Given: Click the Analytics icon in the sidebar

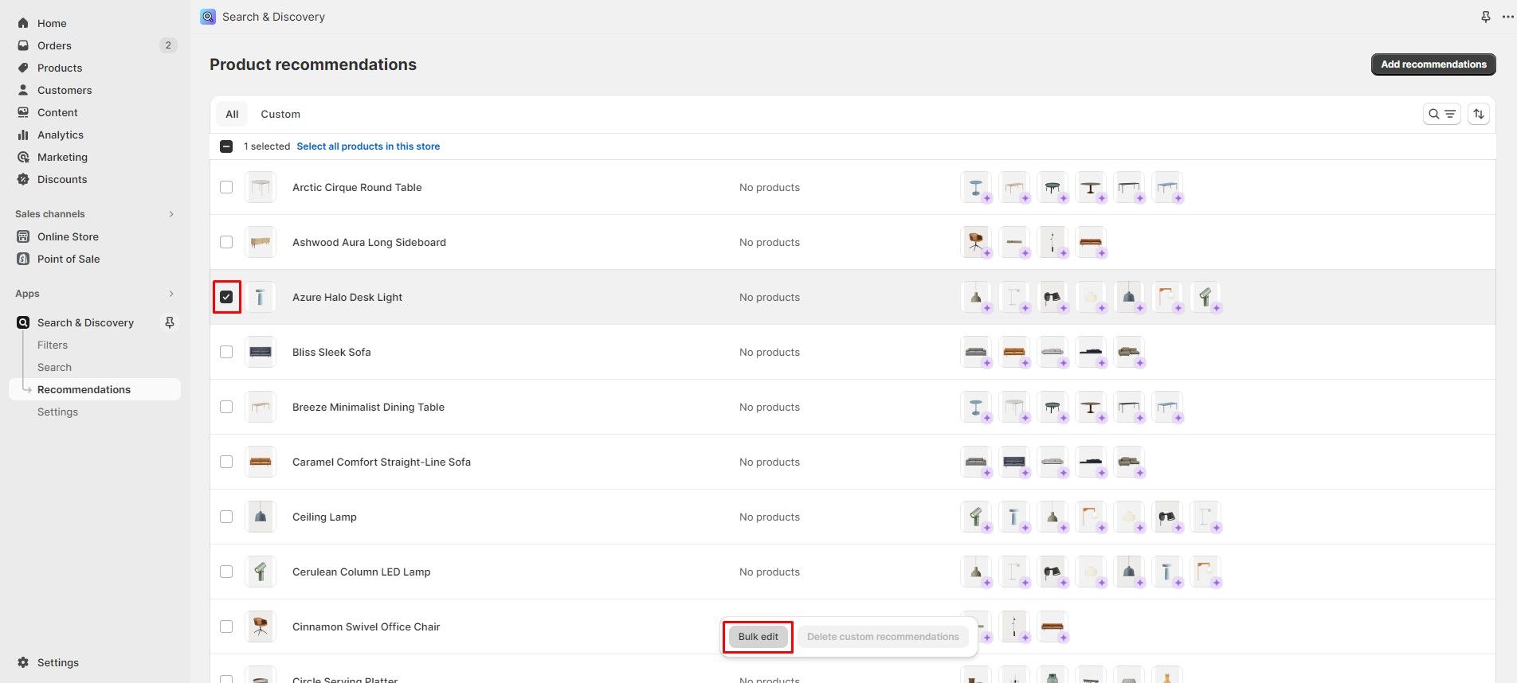Looking at the screenshot, I should click(x=23, y=135).
